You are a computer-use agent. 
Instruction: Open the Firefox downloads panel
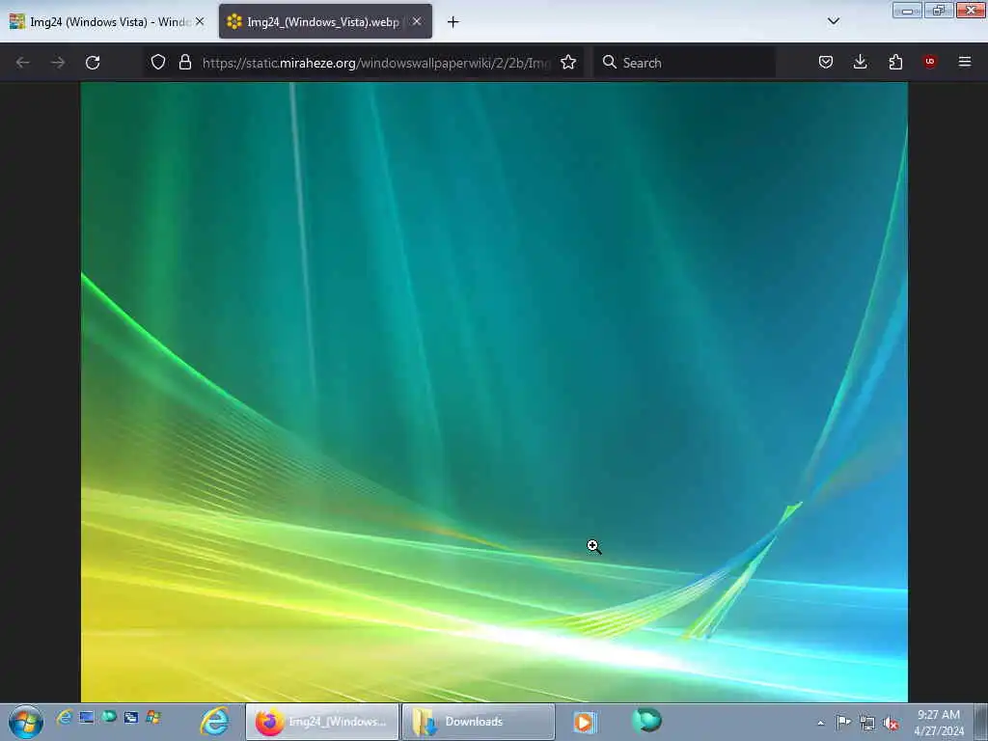pos(860,62)
